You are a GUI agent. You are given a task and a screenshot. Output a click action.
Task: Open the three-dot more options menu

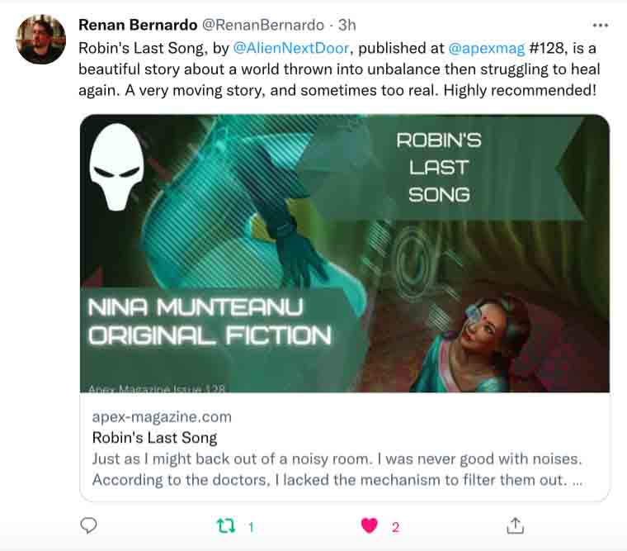tap(600, 26)
